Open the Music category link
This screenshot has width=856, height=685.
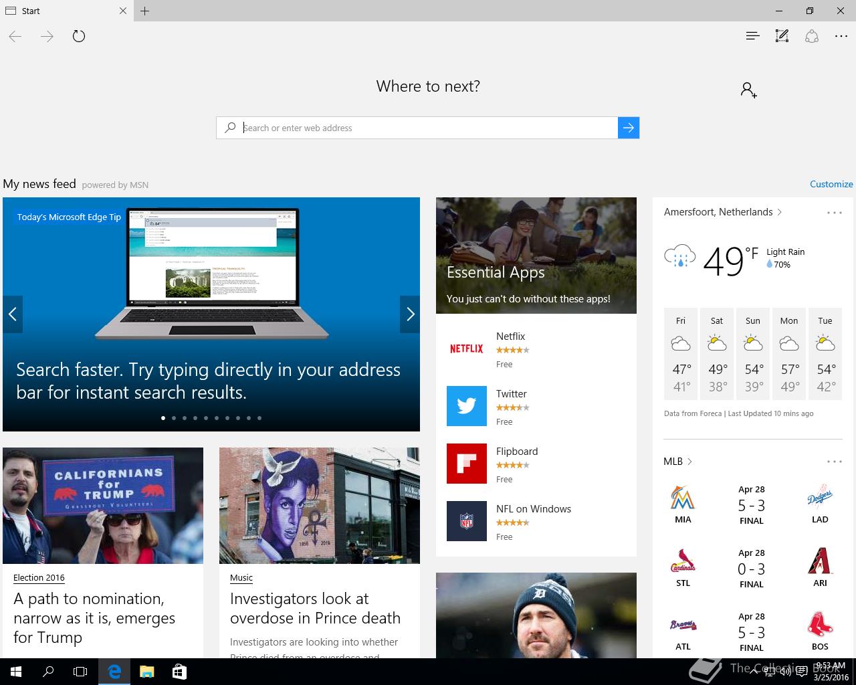coord(241,577)
